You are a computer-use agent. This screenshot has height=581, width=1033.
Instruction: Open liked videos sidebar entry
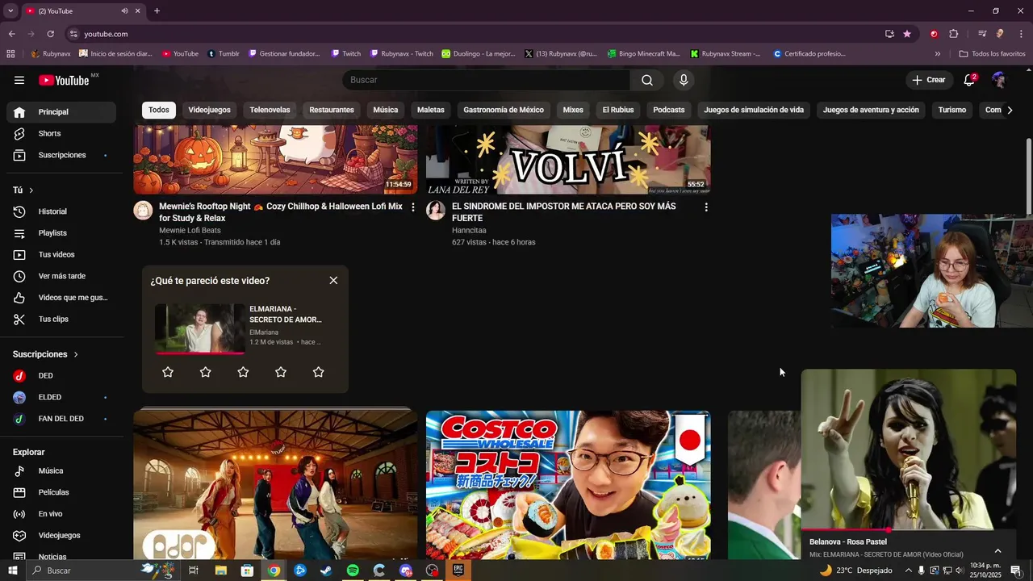point(61,298)
